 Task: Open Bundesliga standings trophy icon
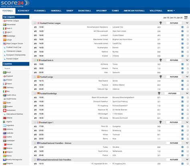(159, 93)
